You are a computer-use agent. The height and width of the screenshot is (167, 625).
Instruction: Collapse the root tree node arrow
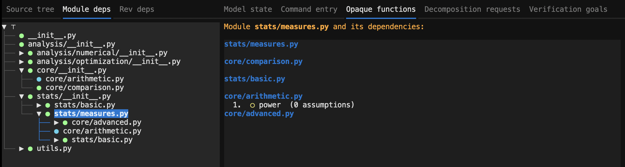tap(4, 27)
